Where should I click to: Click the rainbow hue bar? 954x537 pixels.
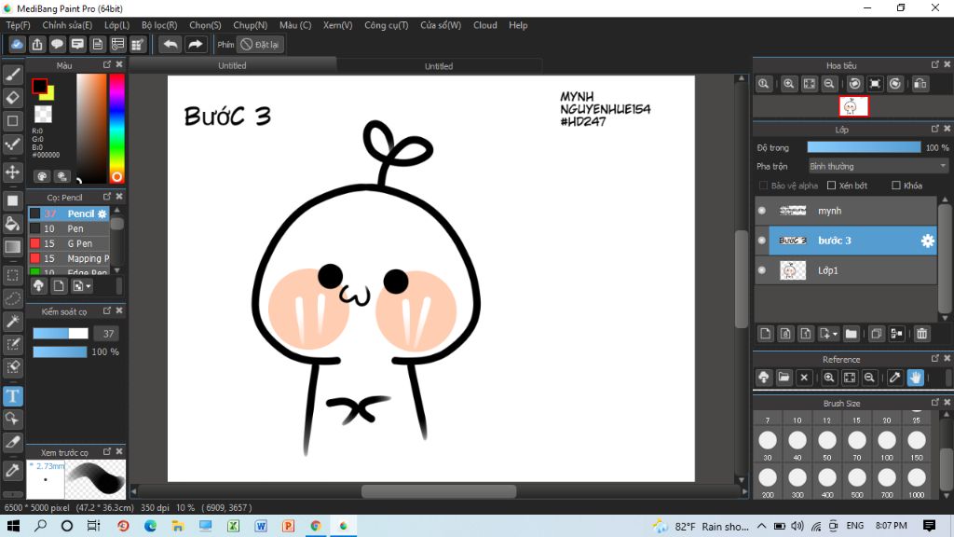tap(116, 128)
